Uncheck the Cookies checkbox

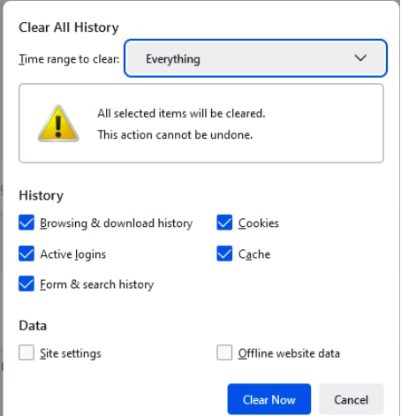224,223
